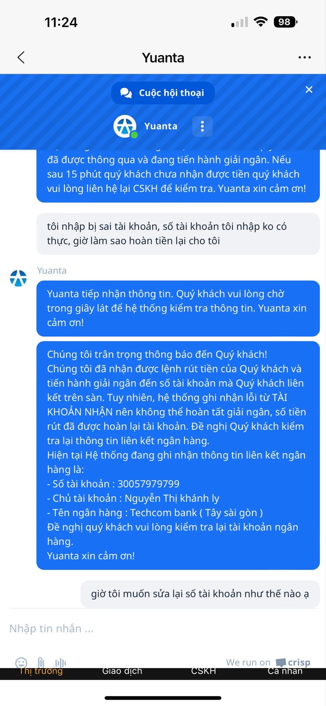The height and width of the screenshot is (706, 326).
Task: Open the CSKH bottom tab
Action: [x=204, y=671]
